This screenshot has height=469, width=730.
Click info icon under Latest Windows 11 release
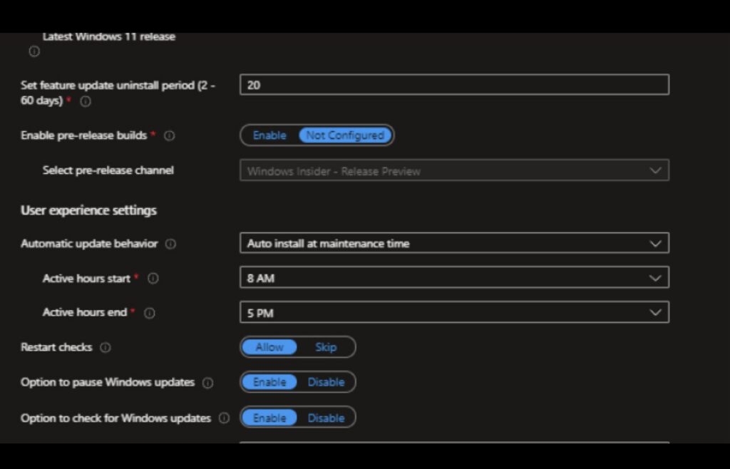(x=34, y=52)
